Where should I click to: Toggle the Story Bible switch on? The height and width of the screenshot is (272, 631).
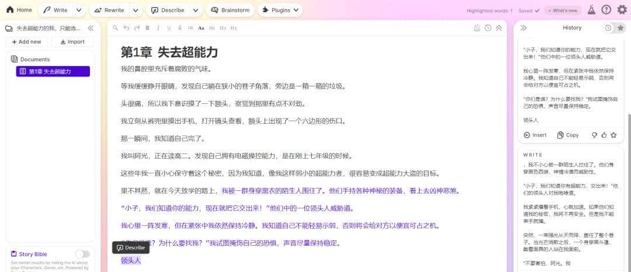(82, 254)
